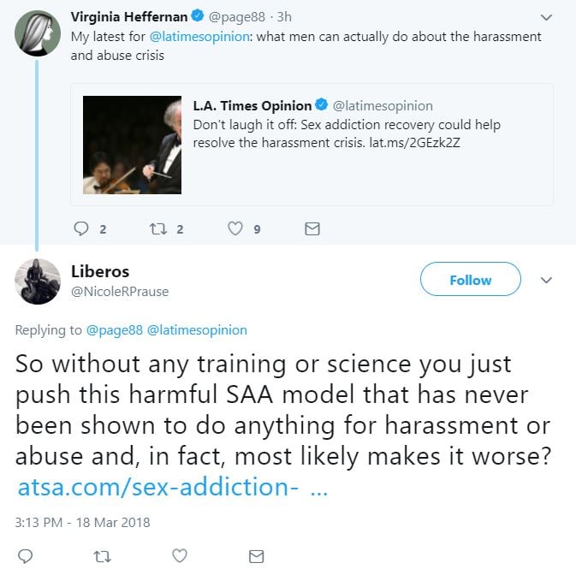Expand options menu beside the Follow button
This screenshot has height=575, width=576.
point(548,280)
